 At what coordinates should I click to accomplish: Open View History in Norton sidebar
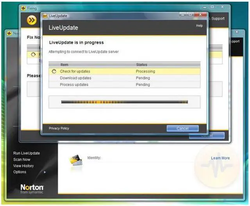23,166
